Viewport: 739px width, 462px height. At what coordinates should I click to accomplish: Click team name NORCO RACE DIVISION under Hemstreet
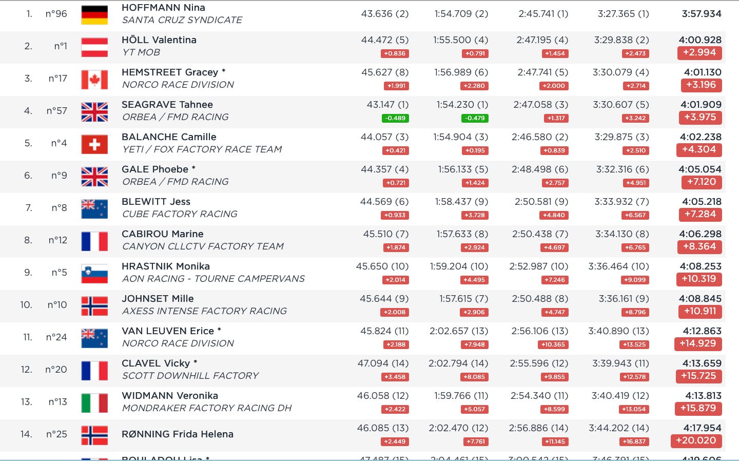click(x=178, y=85)
